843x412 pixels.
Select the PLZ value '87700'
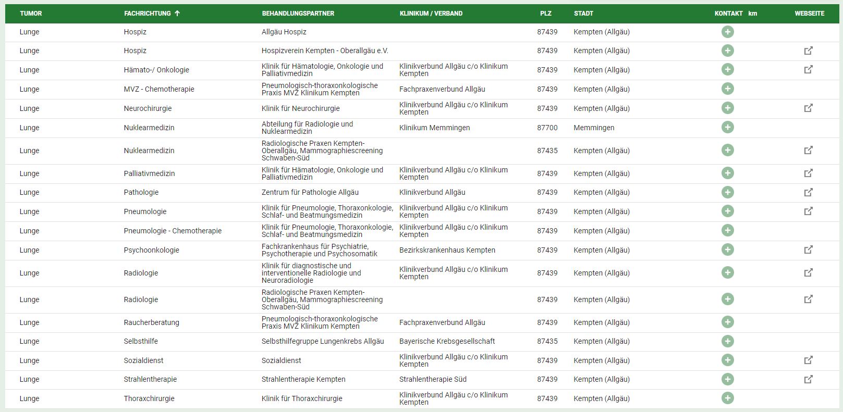point(547,128)
